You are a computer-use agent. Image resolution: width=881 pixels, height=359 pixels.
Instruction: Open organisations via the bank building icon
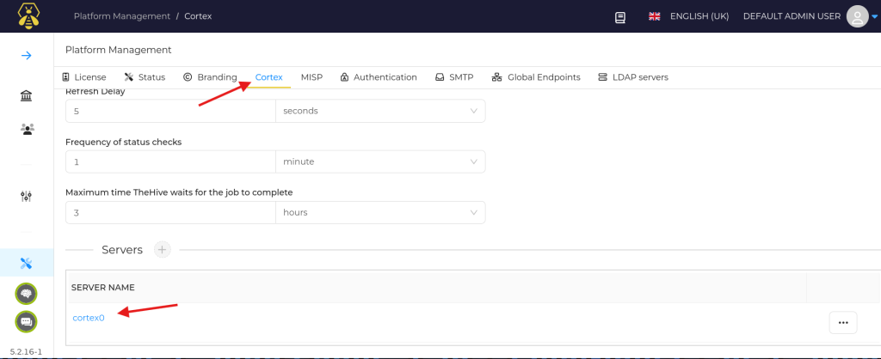[27, 96]
